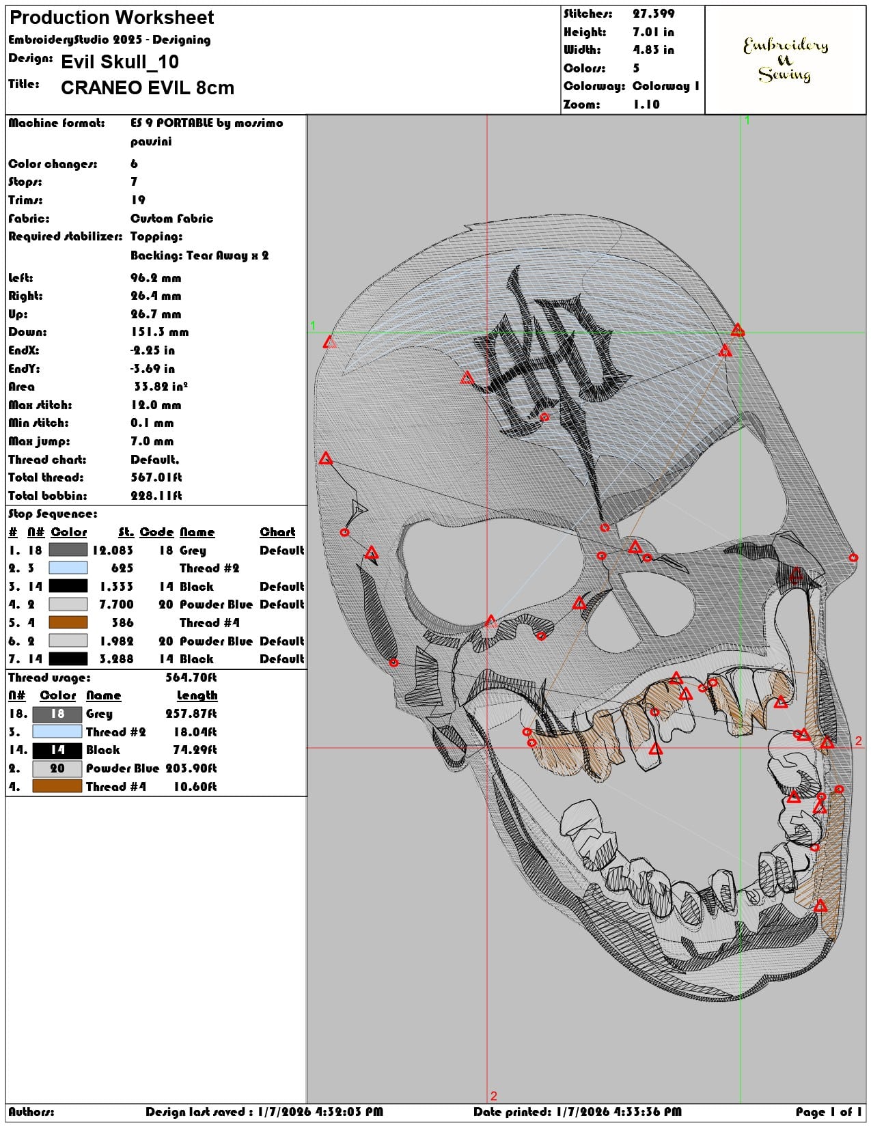Click Powder Blue length '203.90ft'
The image size is (871, 1127).
click(x=191, y=768)
